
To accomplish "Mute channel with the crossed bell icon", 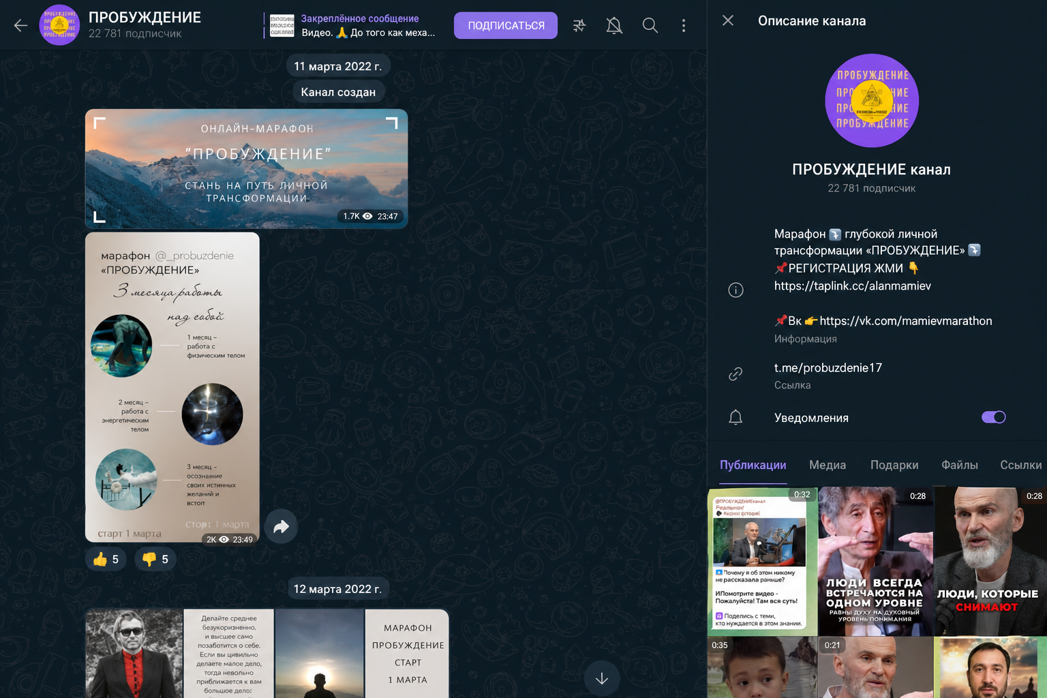I will click(614, 25).
